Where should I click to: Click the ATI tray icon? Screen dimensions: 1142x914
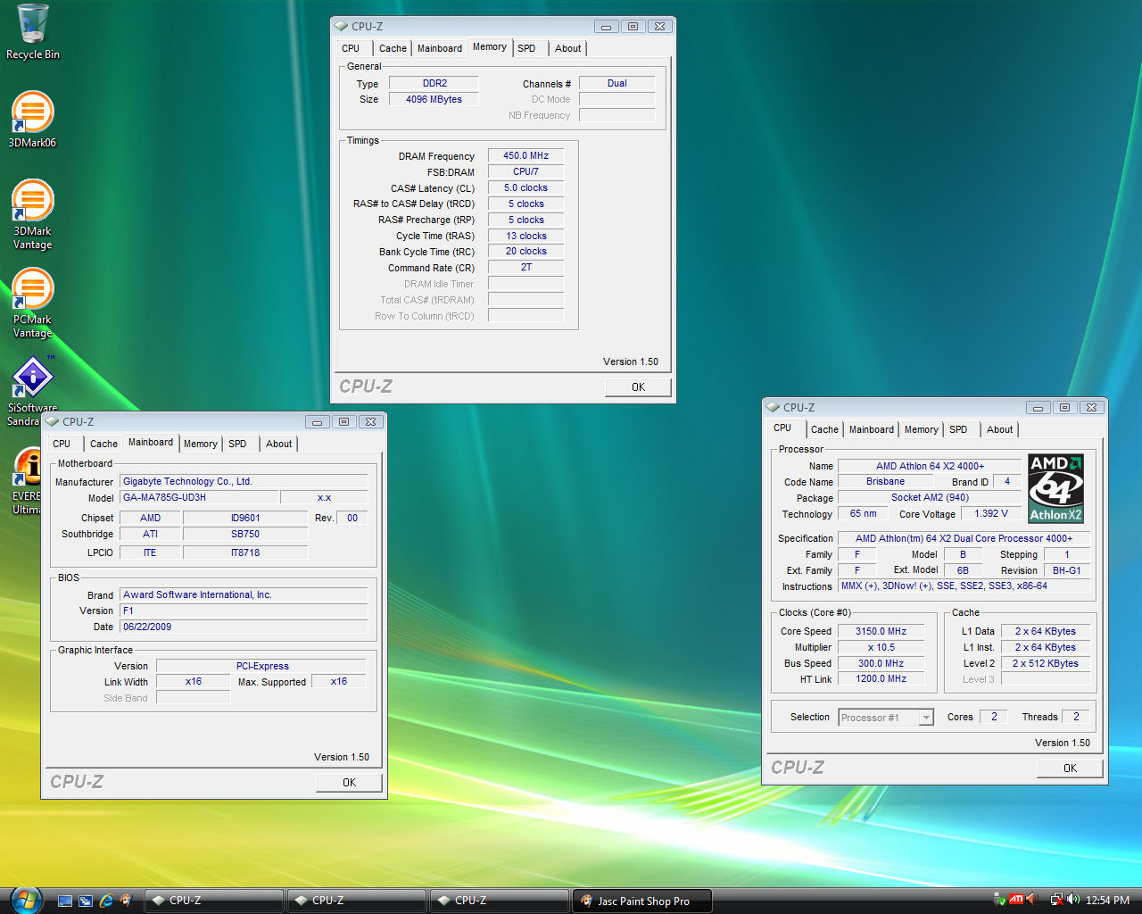click(x=1016, y=900)
